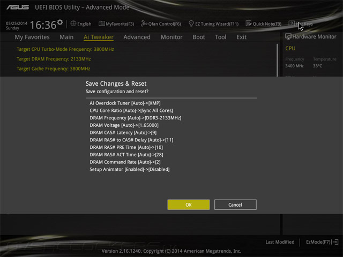This screenshot has height=257, width=343.
Task: Click Last Modified link
Action: tap(280, 242)
